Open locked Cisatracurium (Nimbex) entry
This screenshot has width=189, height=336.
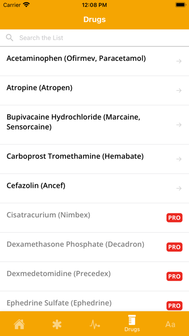[x=94, y=218]
